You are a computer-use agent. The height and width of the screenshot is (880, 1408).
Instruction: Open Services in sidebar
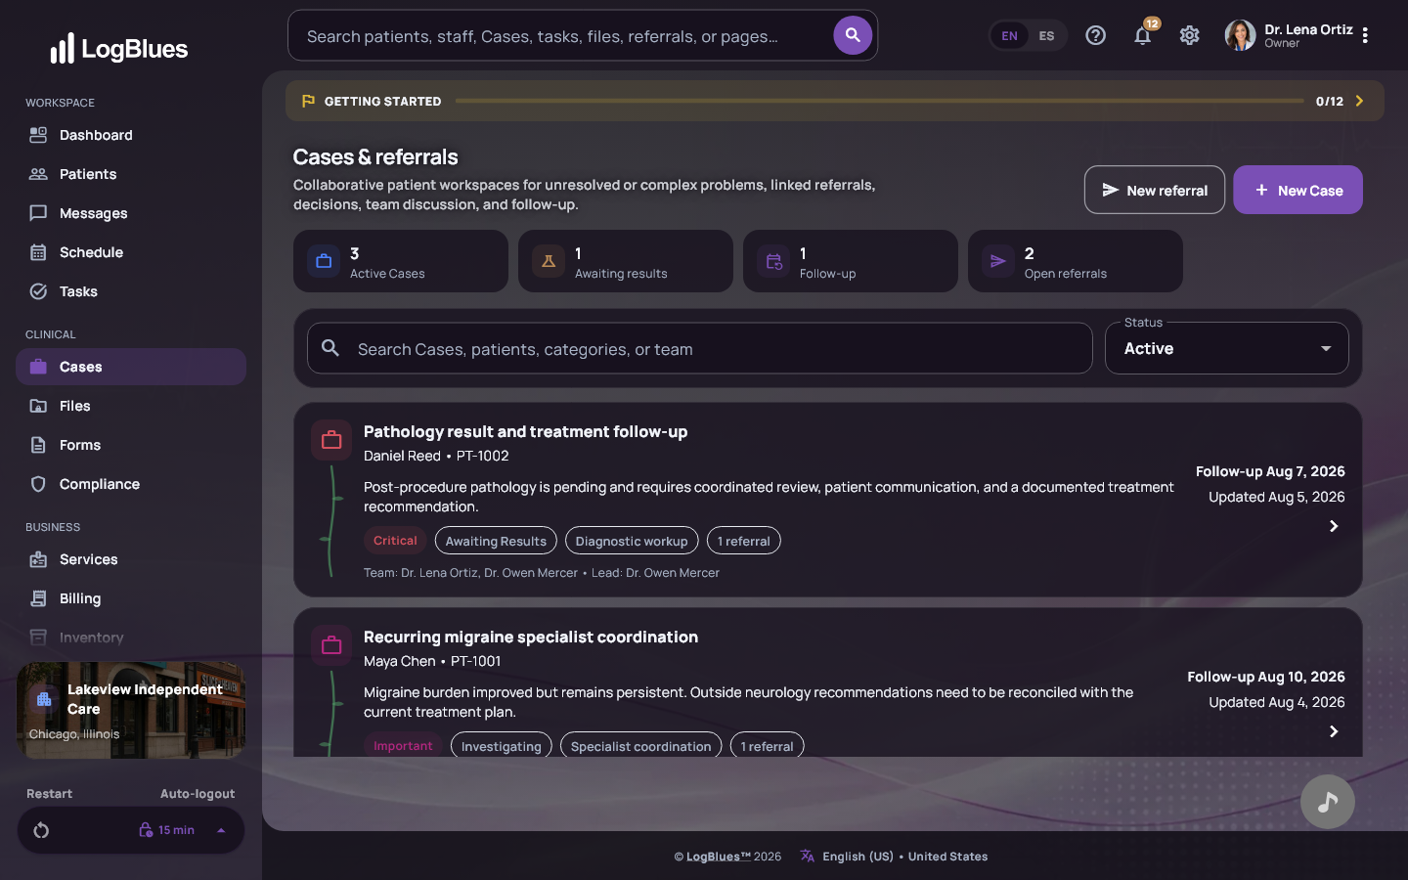point(131,559)
